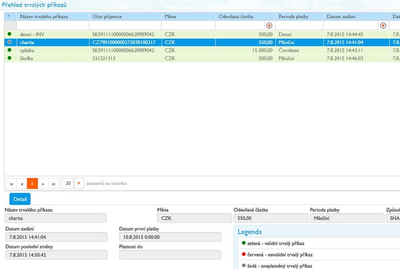The width and height of the screenshot is (400, 269).
Task: Sort by Měna column header
Action: coord(170,16)
